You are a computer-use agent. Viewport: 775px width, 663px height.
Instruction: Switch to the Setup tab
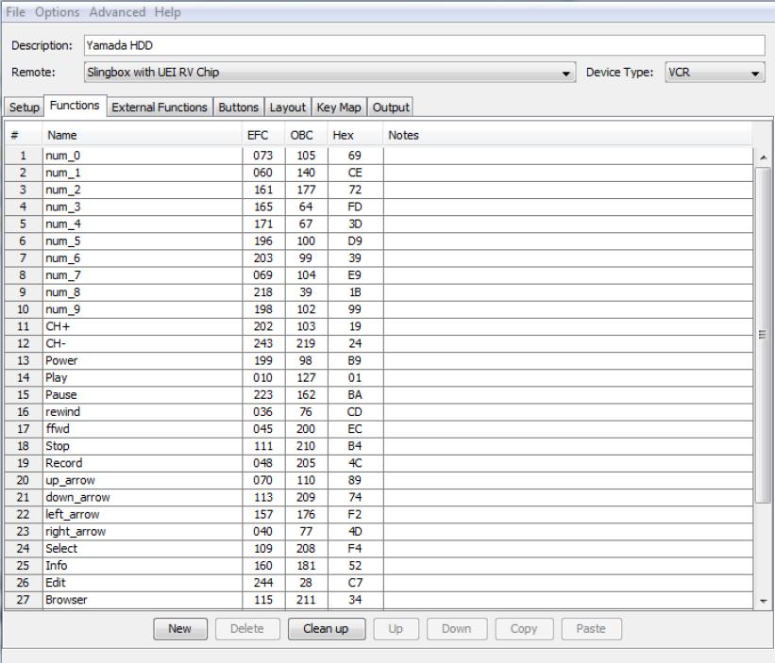click(x=24, y=108)
